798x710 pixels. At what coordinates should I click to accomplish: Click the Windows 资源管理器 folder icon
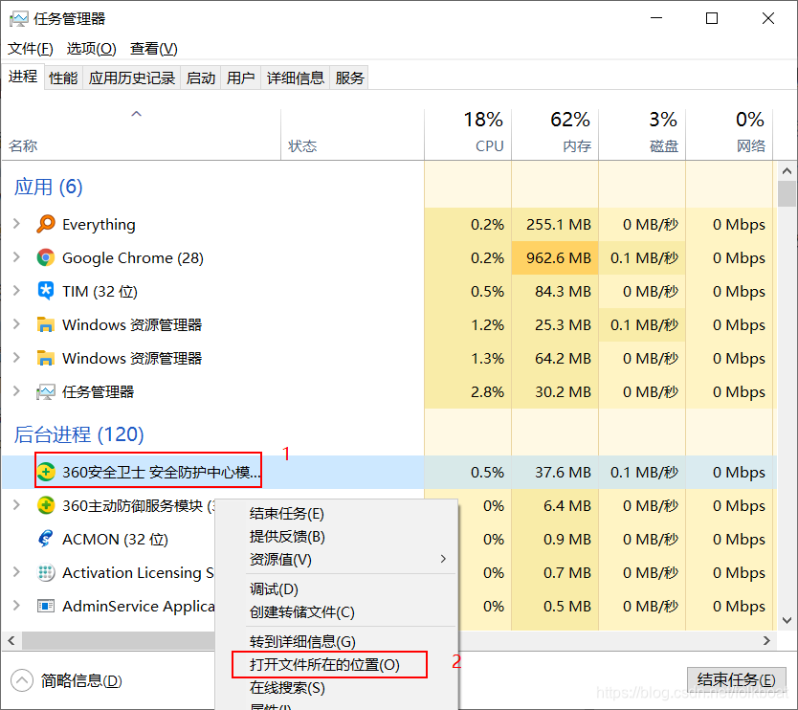46,324
